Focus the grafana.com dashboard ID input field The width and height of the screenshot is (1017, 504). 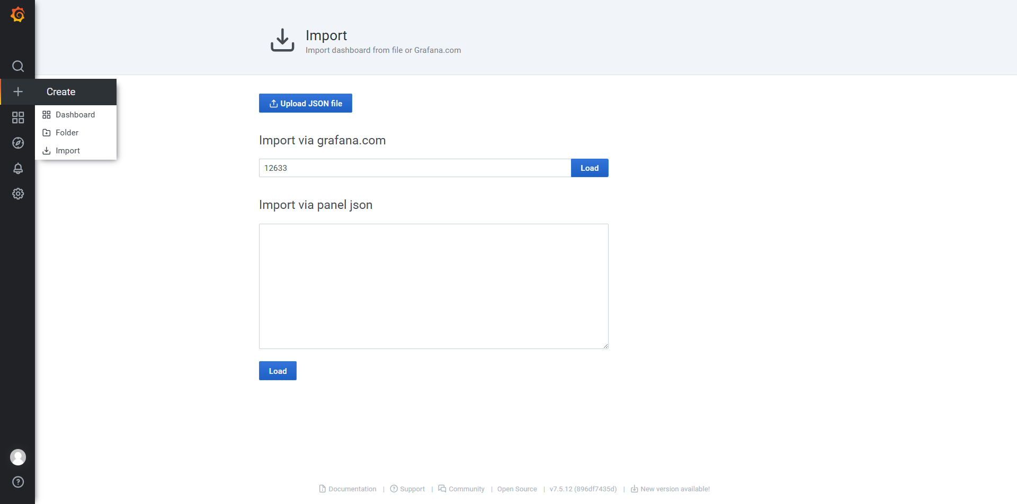click(x=415, y=168)
